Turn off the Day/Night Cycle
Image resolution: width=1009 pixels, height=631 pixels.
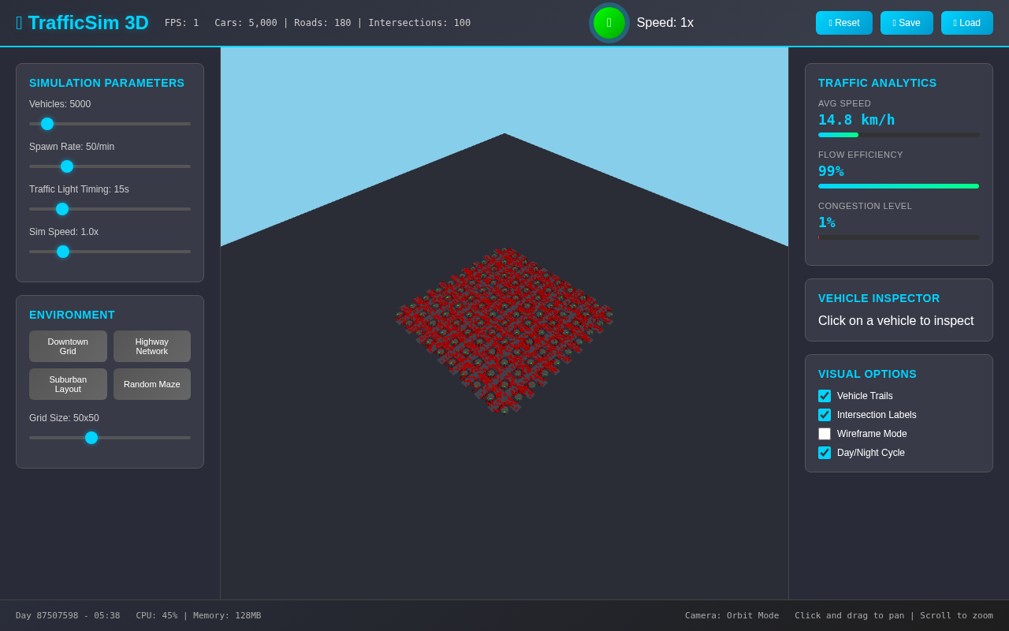tap(825, 452)
